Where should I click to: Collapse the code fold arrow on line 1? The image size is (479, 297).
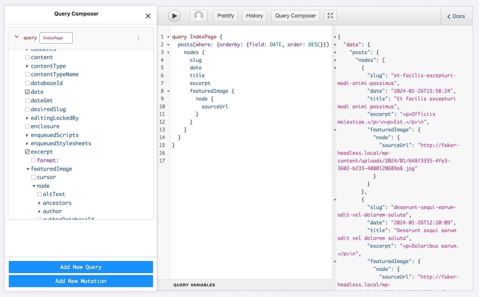point(168,37)
